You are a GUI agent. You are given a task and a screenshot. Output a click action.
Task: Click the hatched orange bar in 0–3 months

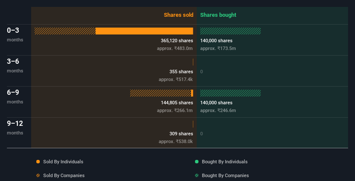pos(65,31)
